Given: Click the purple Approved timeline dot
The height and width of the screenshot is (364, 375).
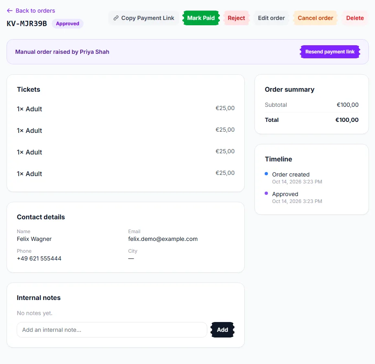Looking at the screenshot, I should [x=266, y=193].
